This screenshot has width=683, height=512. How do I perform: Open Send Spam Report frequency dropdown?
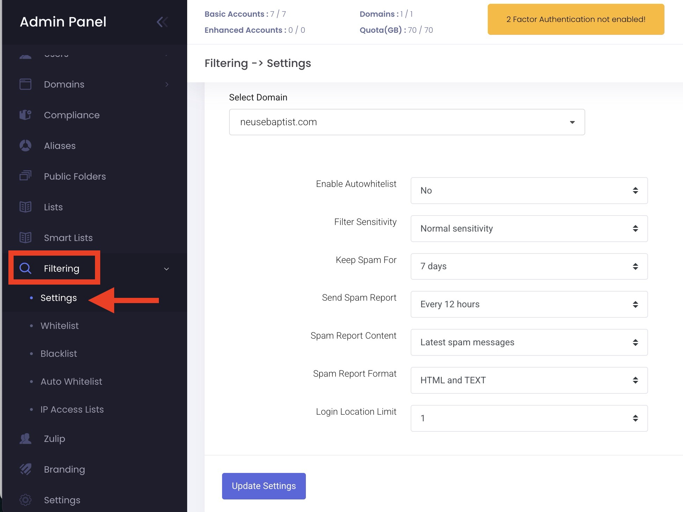(x=529, y=304)
